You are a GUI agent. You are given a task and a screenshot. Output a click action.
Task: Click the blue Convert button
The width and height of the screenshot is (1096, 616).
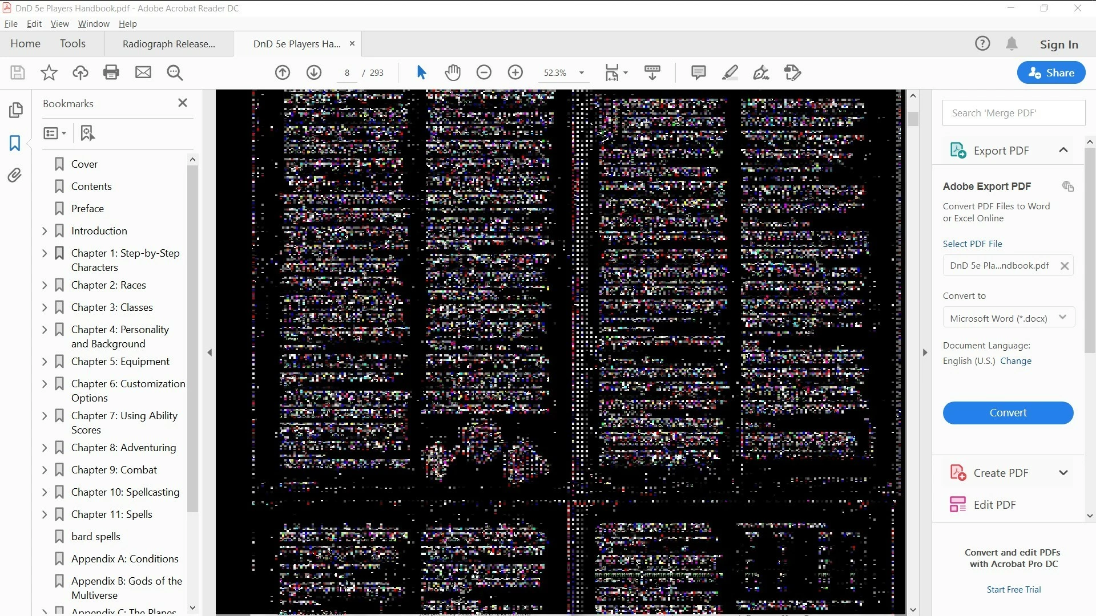(1008, 413)
